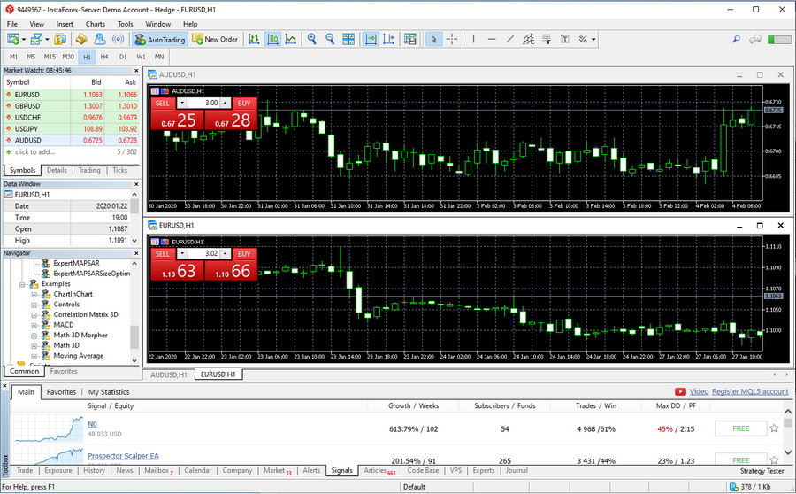The height and width of the screenshot is (494, 796).
Task: Expand the MACD tree node
Action: (34, 325)
